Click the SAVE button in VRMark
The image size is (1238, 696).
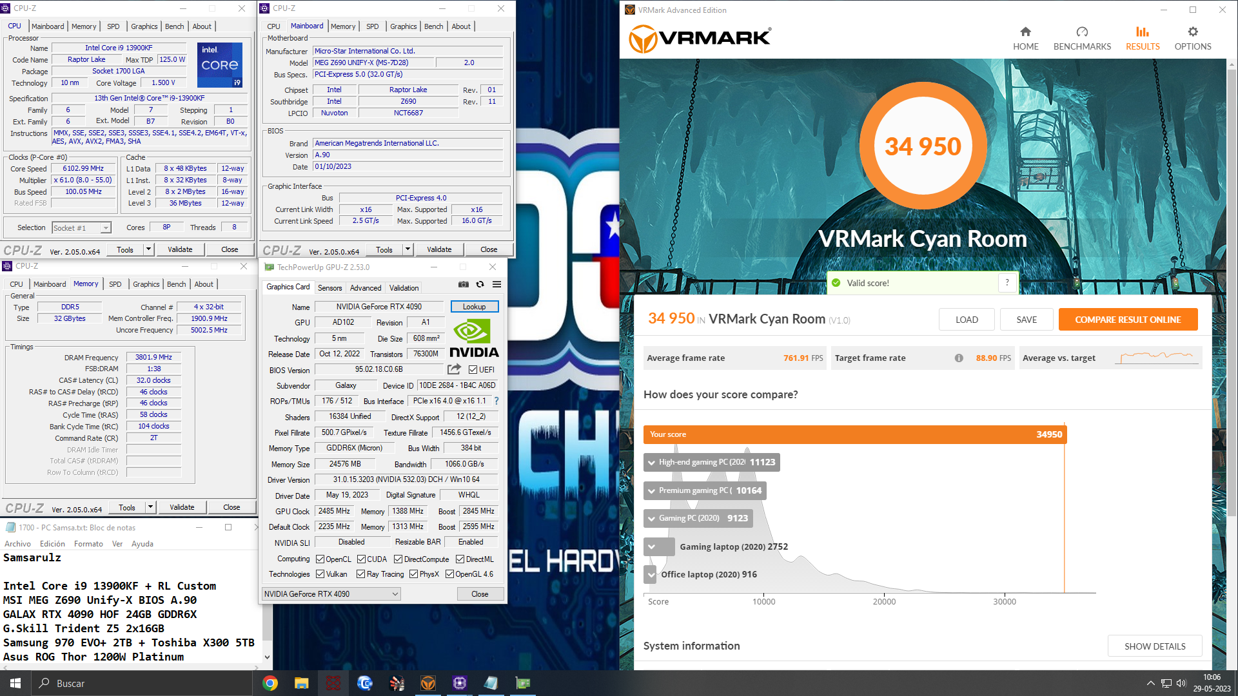1027,320
